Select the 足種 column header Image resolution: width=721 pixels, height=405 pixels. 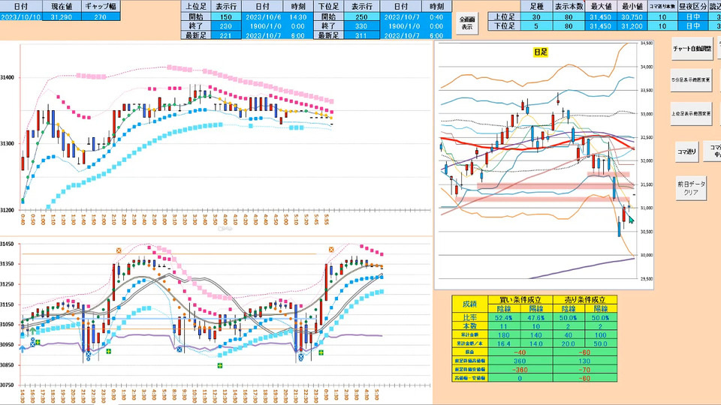coord(536,7)
